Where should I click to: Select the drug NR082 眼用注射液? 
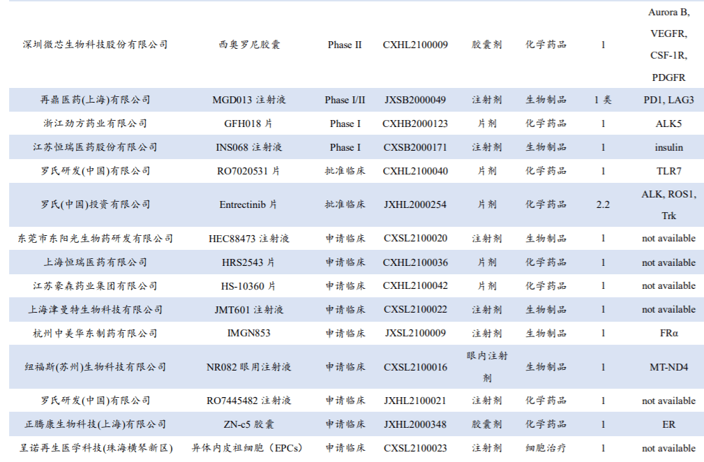click(x=249, y=367)
